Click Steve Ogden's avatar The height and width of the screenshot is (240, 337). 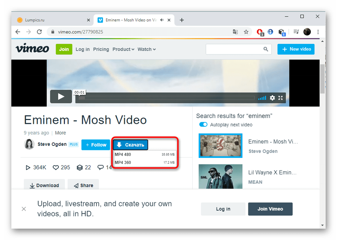(x=29, y=144)
